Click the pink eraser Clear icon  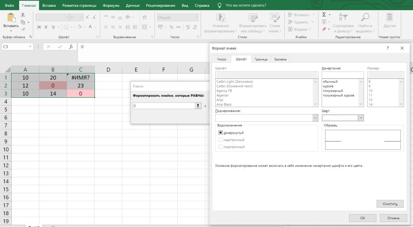coord(324,29)
